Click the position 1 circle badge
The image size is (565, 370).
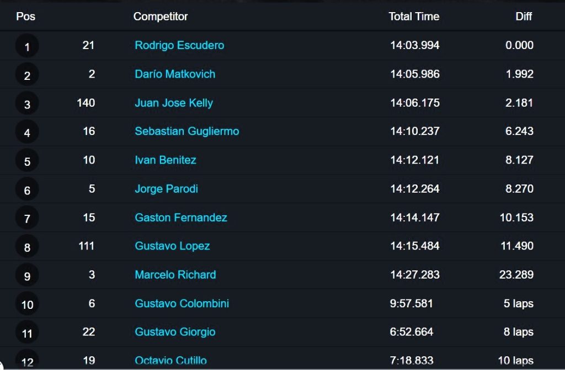(27, 46)
